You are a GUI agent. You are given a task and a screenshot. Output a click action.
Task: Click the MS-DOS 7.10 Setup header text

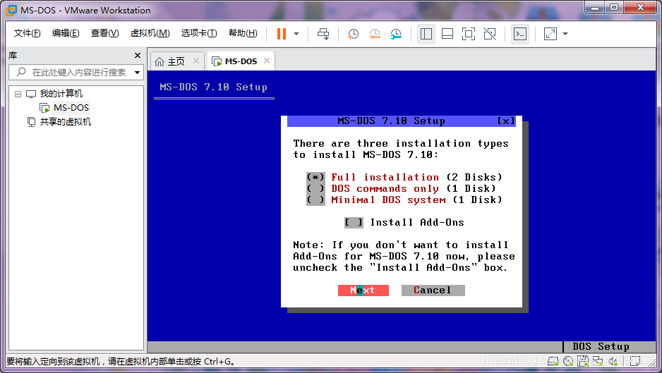pos(213,87)
